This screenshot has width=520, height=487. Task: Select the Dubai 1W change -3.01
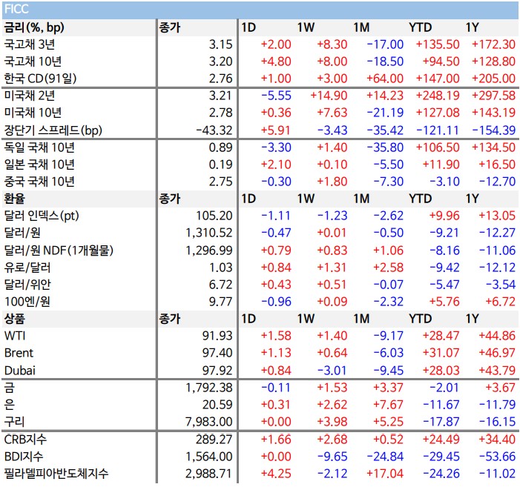(x=332, y=371)
